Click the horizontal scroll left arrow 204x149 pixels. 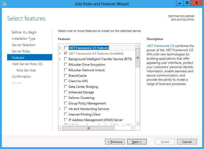(60, 128)
